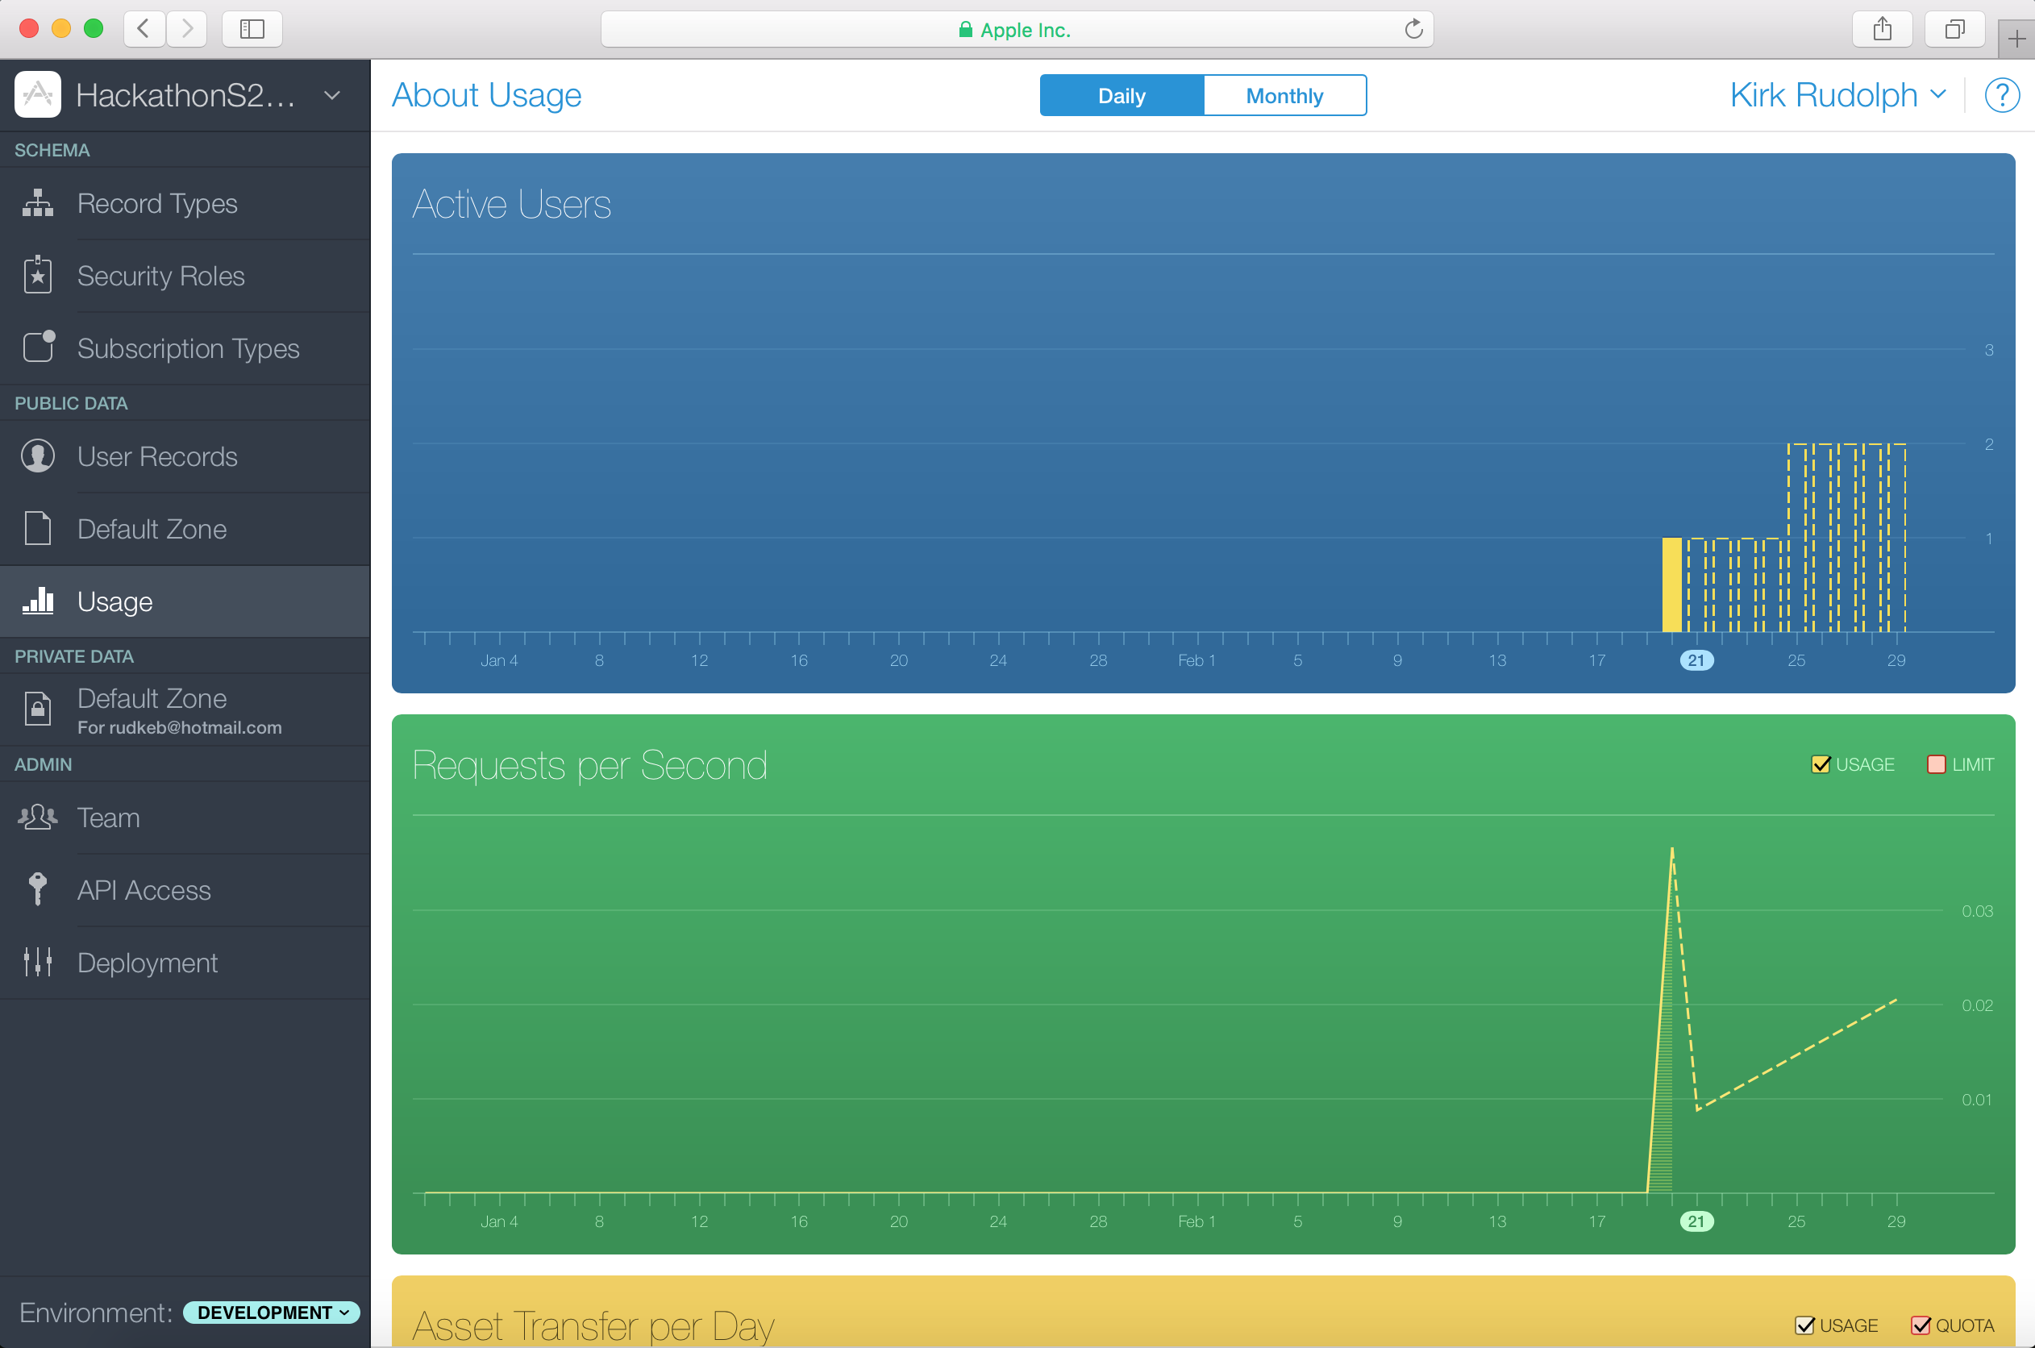Expand the HackathonS2 container dropdown
This screenshot has height=1348, width=2035.
[332, 95]
